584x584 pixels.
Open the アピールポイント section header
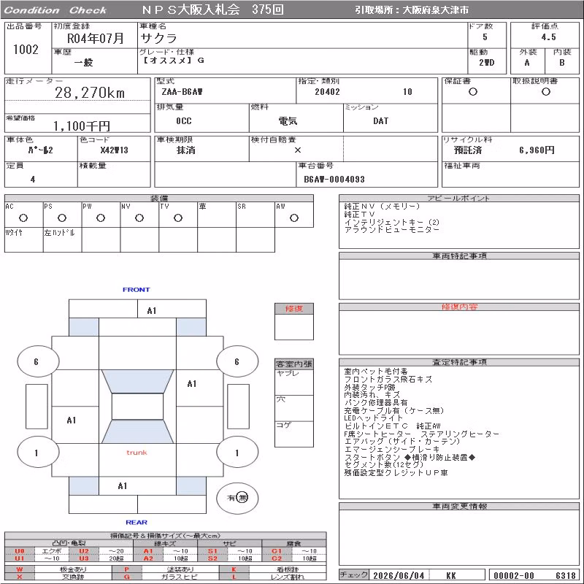pyautogui.click(x=459, y=198)
